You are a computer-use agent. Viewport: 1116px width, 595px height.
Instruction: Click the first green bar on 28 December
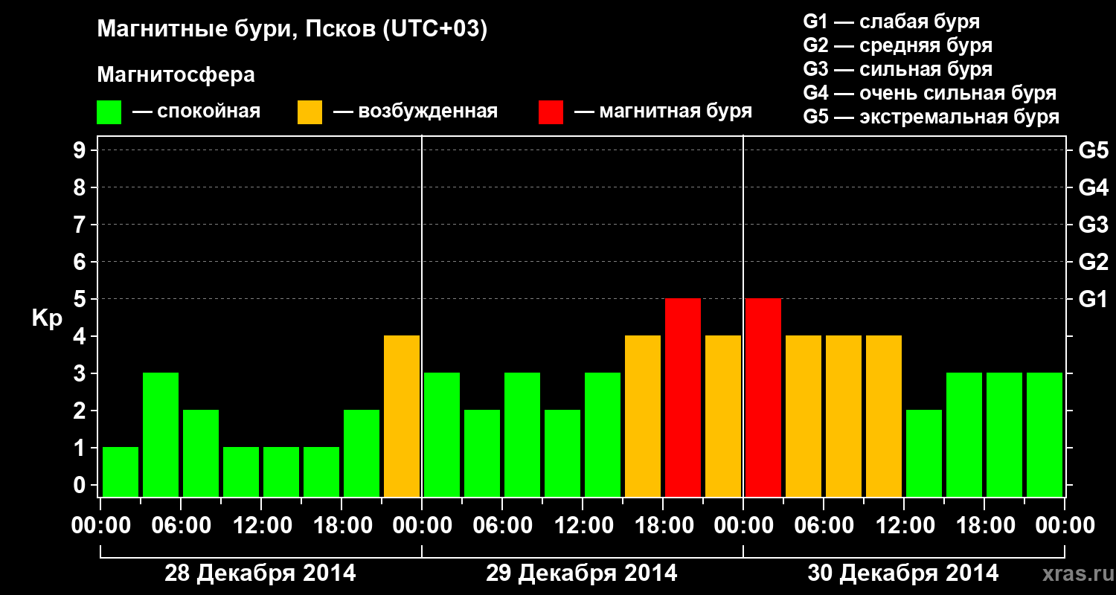pyautogui.click(x=121, y=472)
